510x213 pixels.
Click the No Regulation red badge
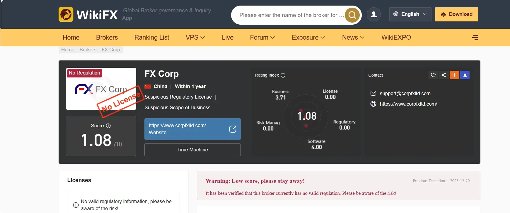(x=84, y=73)
